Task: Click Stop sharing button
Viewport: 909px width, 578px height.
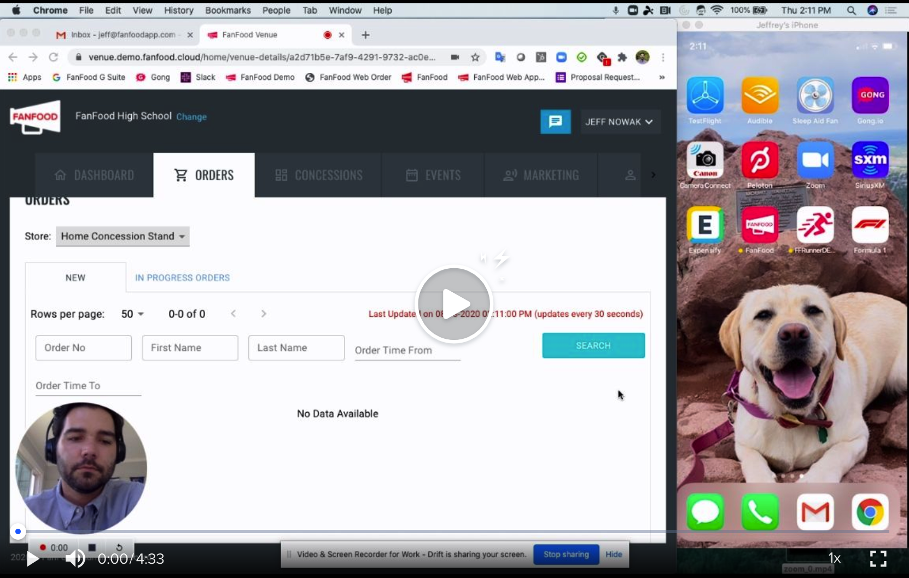Action: pos(566,554)
